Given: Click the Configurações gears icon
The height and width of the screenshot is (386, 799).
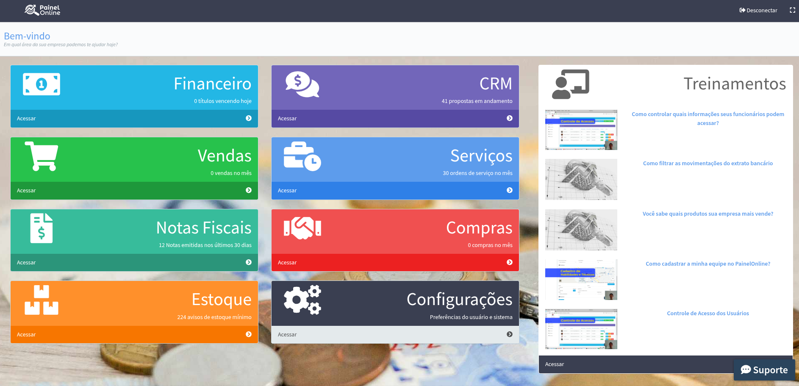Looking at the screenshot, I should [302, 300].
